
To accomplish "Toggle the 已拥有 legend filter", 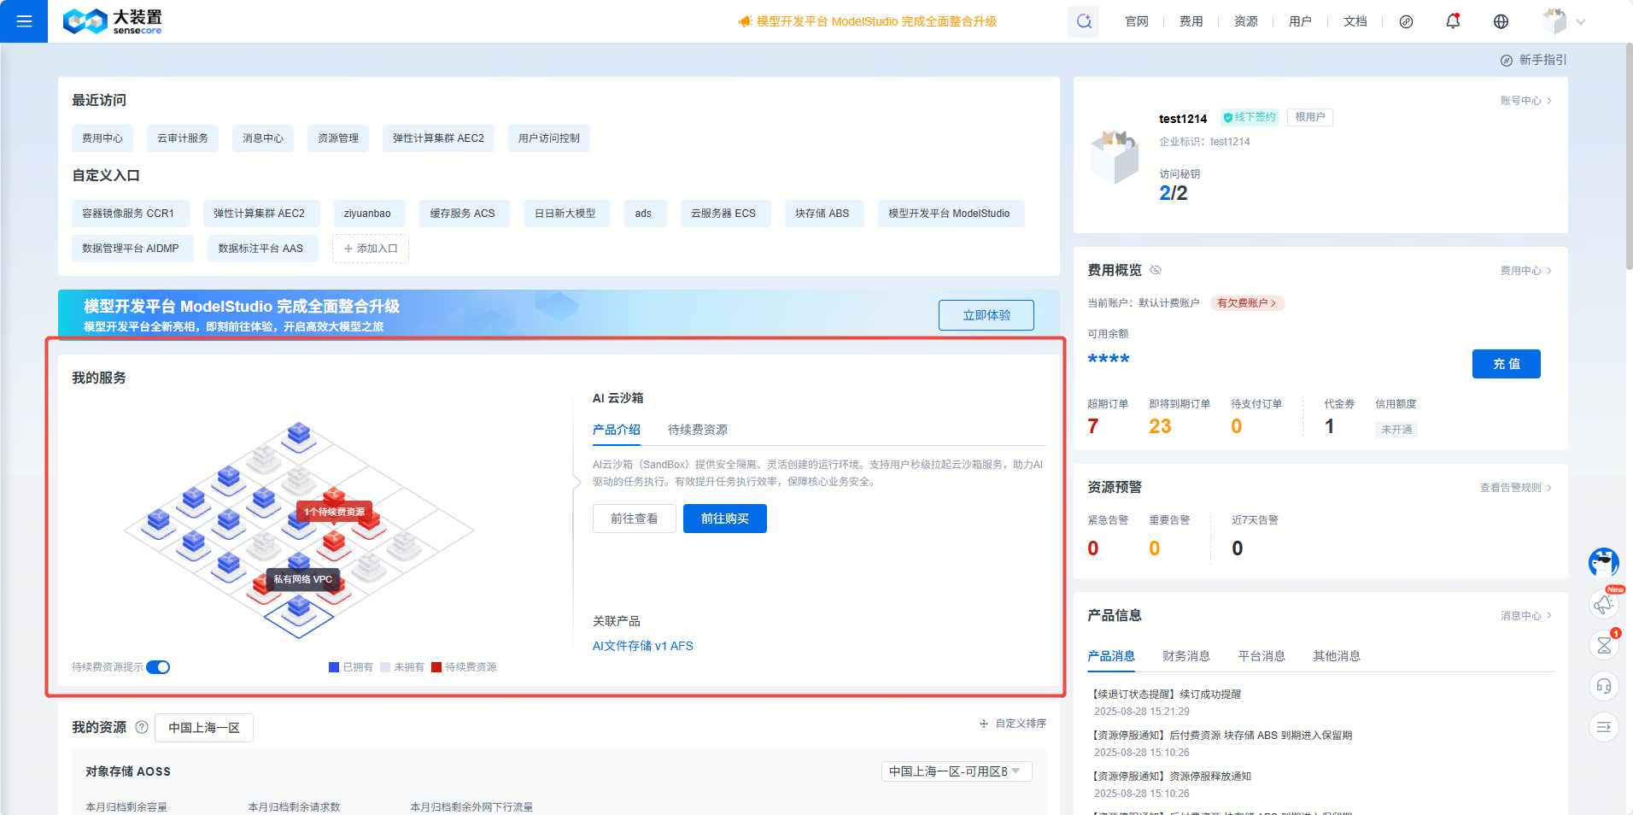I will pos(333,666).
